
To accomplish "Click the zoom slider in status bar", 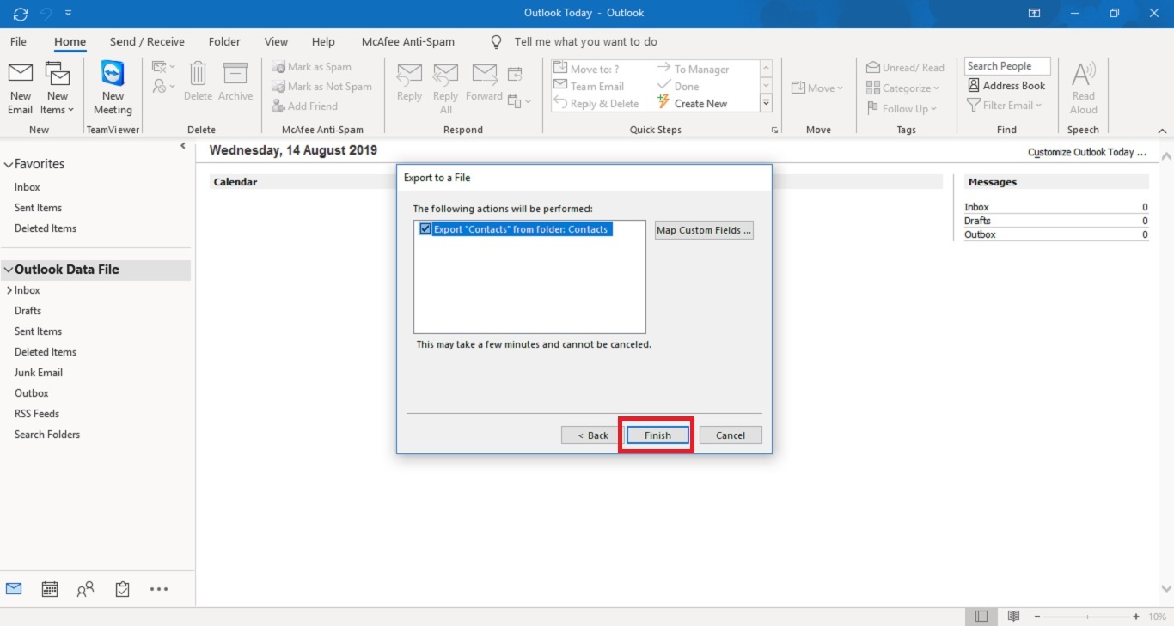I will point(1087,617).
